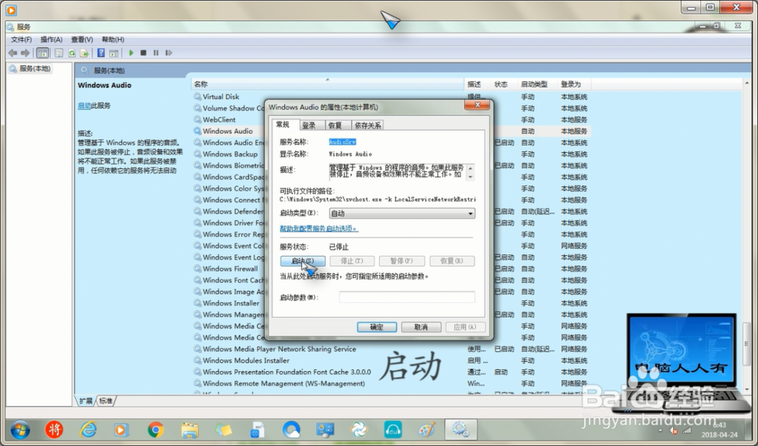Viewport: 758px width, 446px height.
Task: Select Windows Remote Management (WS-Management) service
Action: [x=283, y=384]
